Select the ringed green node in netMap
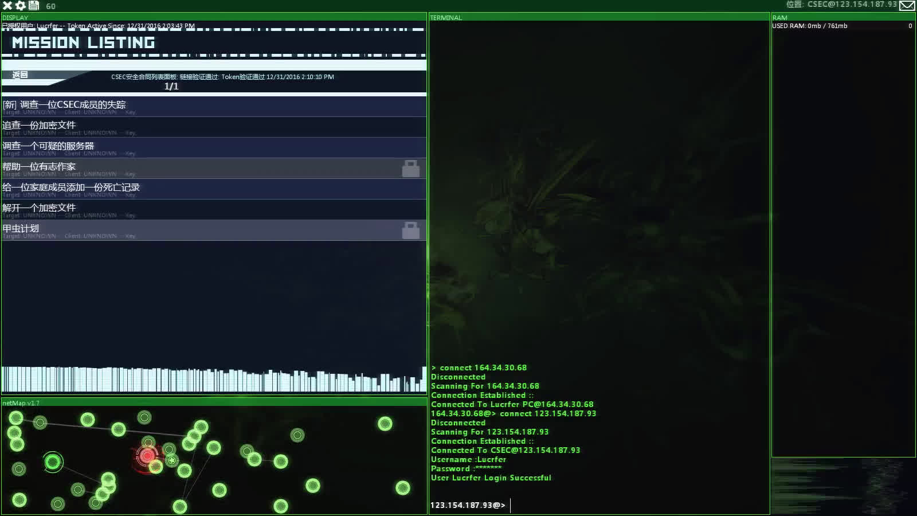917x516 pixels. click(x=53, y=462)
